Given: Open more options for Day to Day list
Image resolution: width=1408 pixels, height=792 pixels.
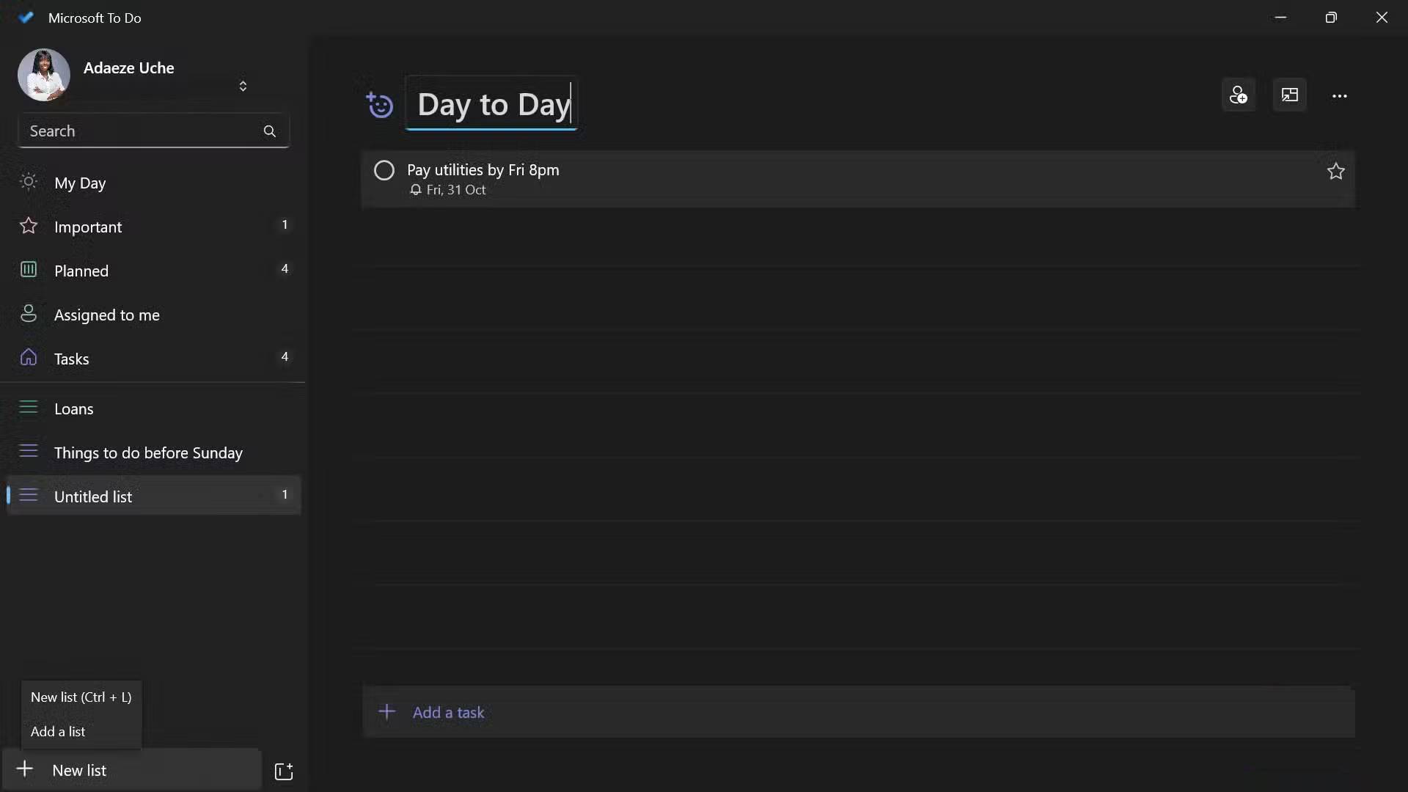Looking at the screenshot, I should click(x=1340, y=96).
